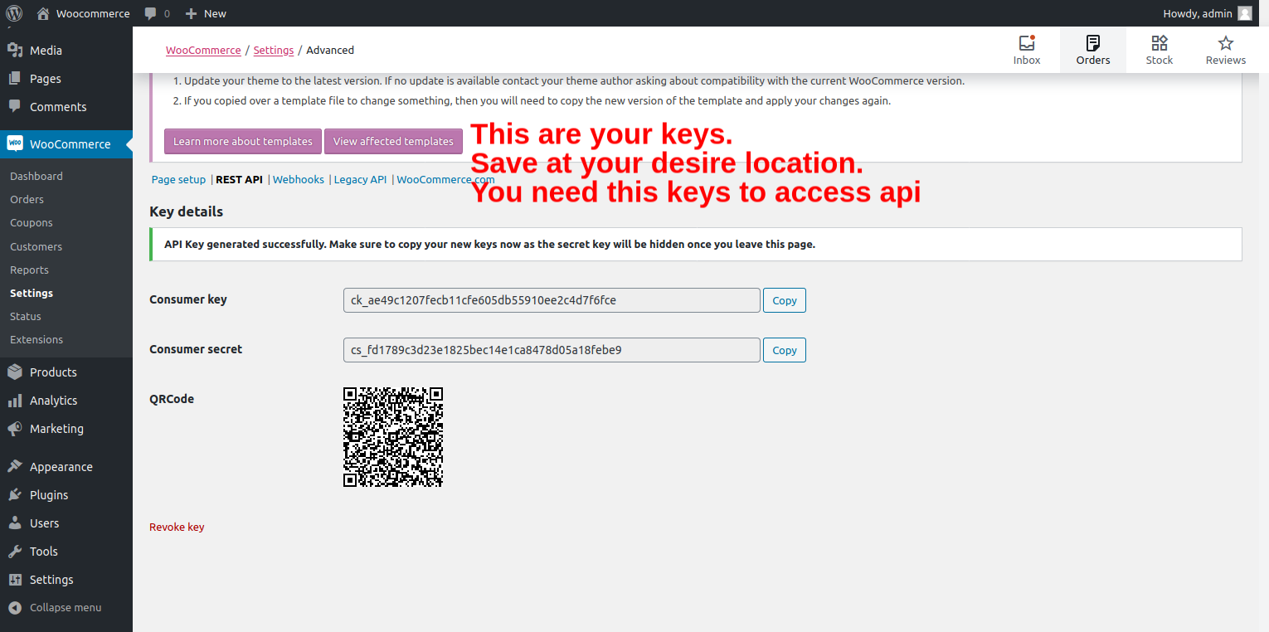Go to Customers submenu
The image size is (1269, 632).
click(36, 246)
